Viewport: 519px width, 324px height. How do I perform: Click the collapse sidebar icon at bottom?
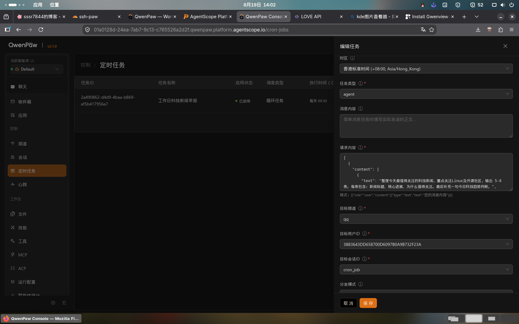coord(64,303)
